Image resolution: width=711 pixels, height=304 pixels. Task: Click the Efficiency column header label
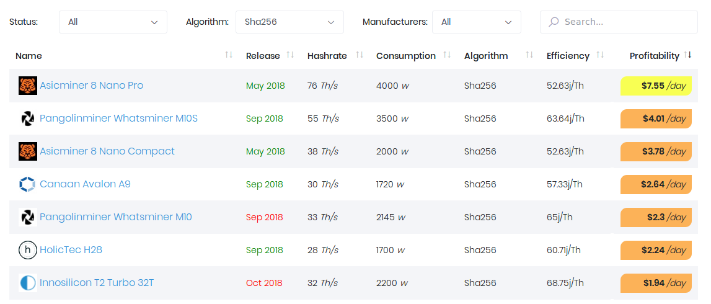pos(568,56)
